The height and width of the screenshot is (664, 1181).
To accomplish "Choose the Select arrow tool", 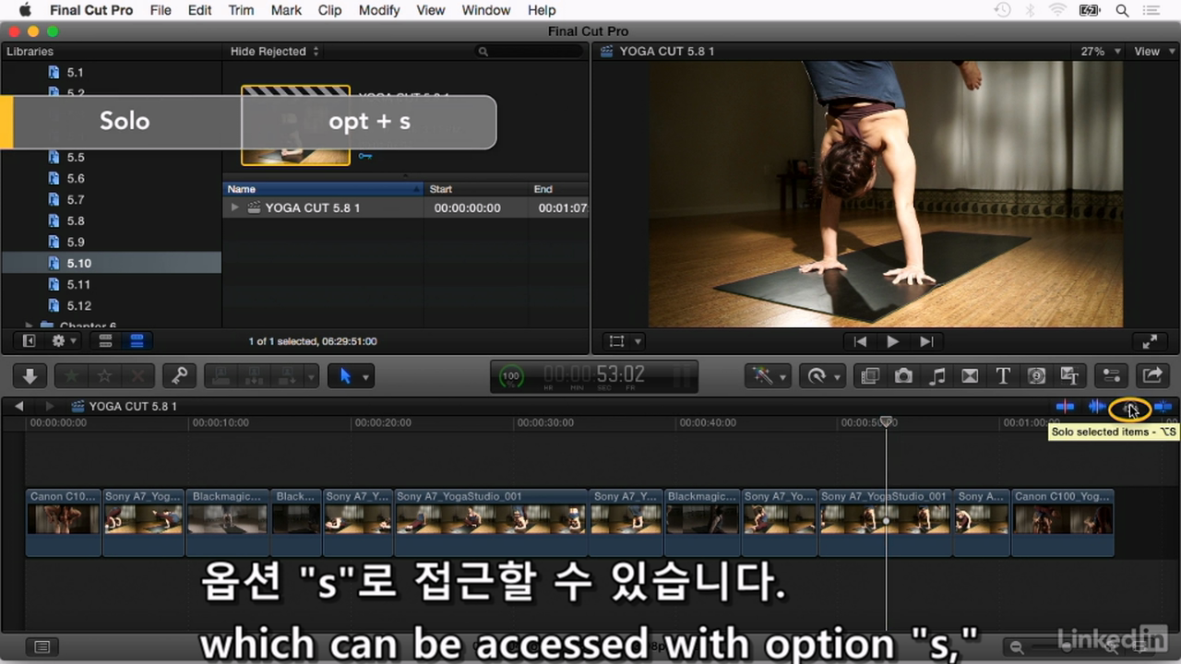I will [345, 375].
